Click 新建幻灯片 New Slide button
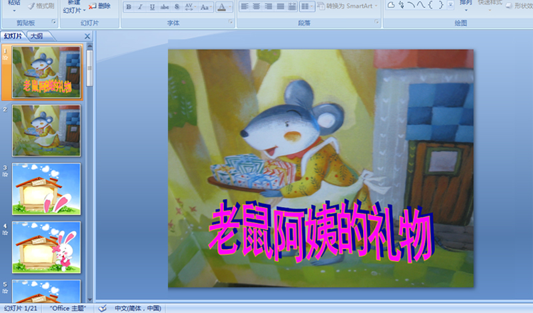The height and width of the screenshot is (313, 533). pos(74,7)
